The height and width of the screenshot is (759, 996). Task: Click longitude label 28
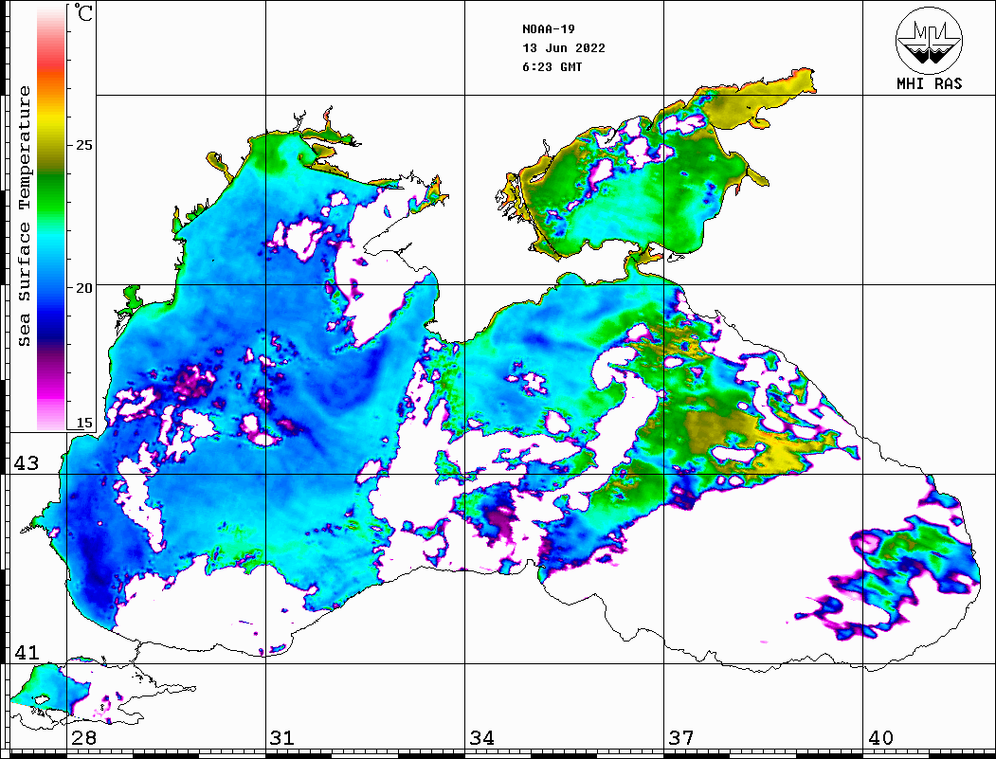(83, 738)
